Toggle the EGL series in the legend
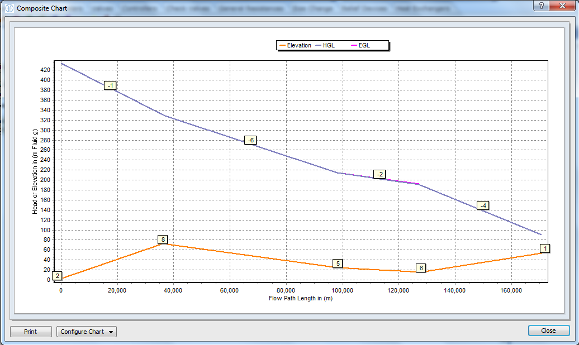 pos(363,45)
